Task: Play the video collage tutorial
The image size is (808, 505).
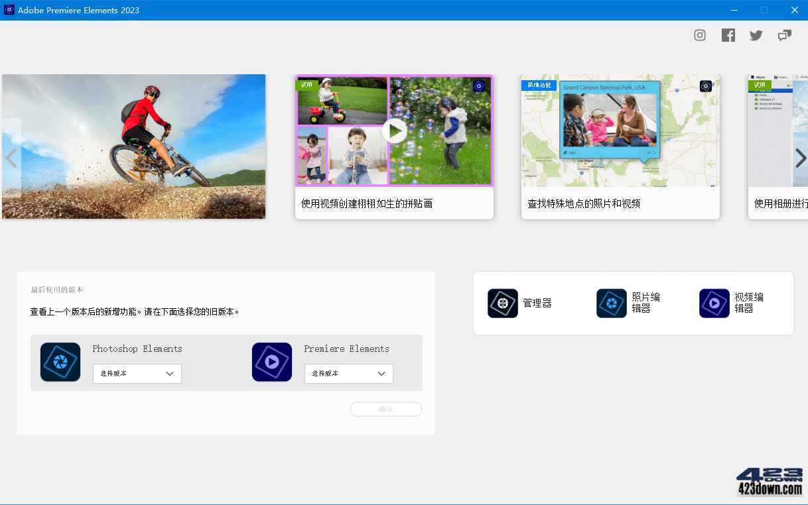Action: click(395, 131)
